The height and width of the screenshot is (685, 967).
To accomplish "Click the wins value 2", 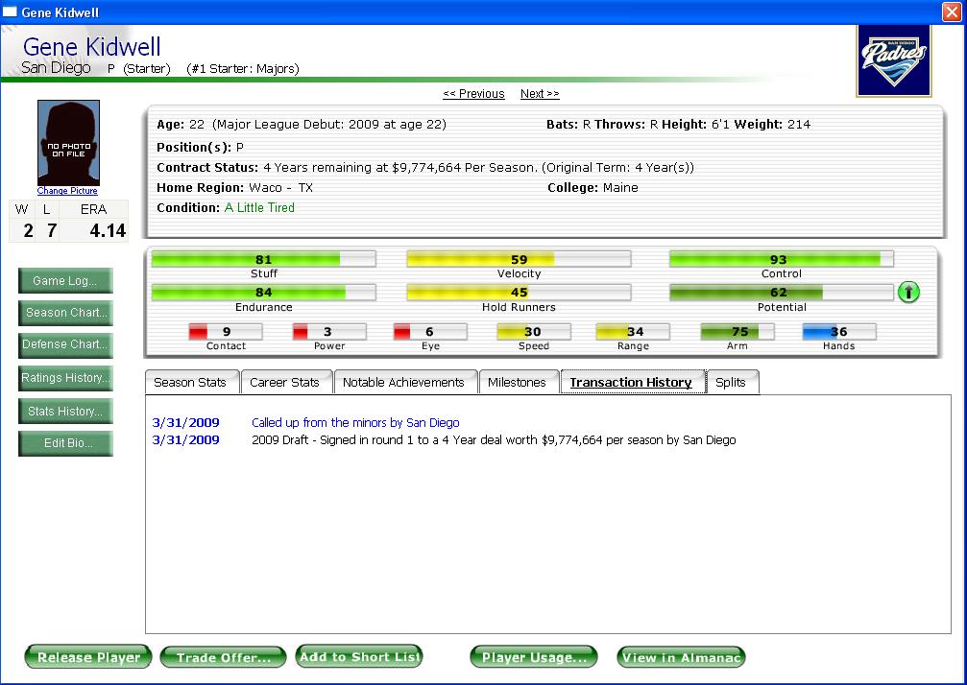I will [28, 230].
